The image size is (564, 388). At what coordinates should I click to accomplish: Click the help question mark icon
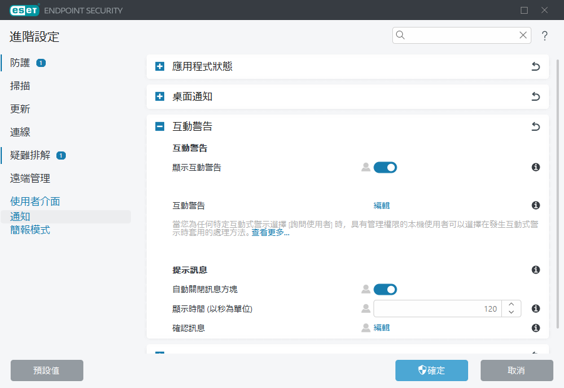(x=545, y=36)
